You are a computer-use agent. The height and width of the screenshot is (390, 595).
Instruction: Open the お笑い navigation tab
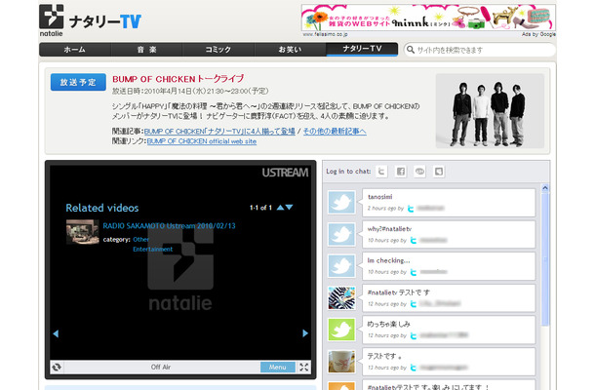coord(290,50)
